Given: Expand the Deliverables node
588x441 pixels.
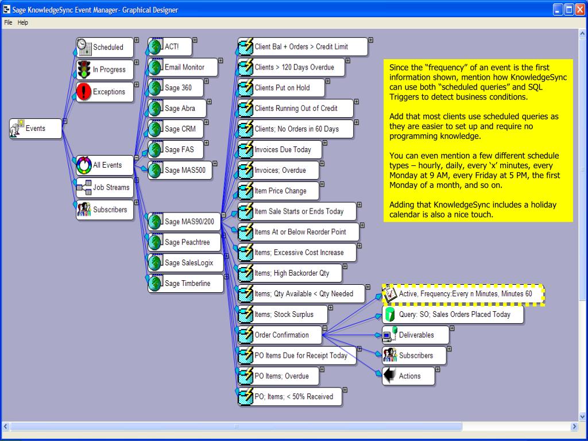Looking at the screenshot, I should (x=452, y=328).
